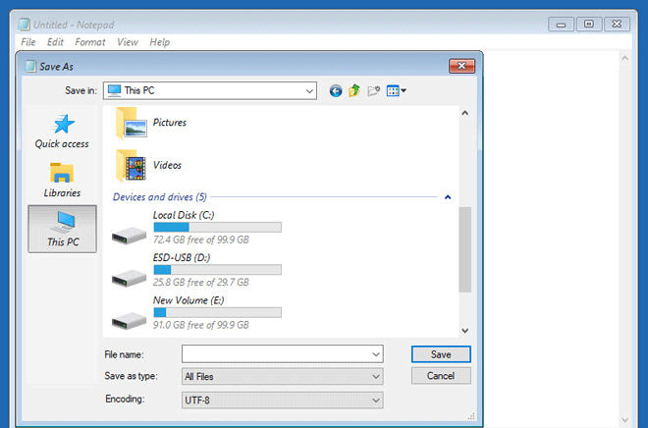Open Quick access star icon in sidebar
Screen dimensions: 648x428
pos(64,124)
